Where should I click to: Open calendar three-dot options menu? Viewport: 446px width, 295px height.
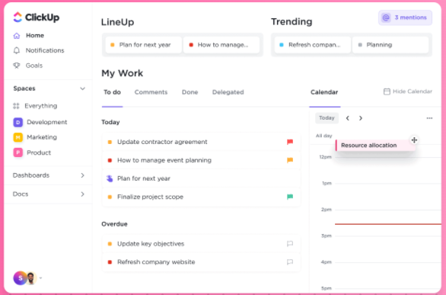coord(429,118)
